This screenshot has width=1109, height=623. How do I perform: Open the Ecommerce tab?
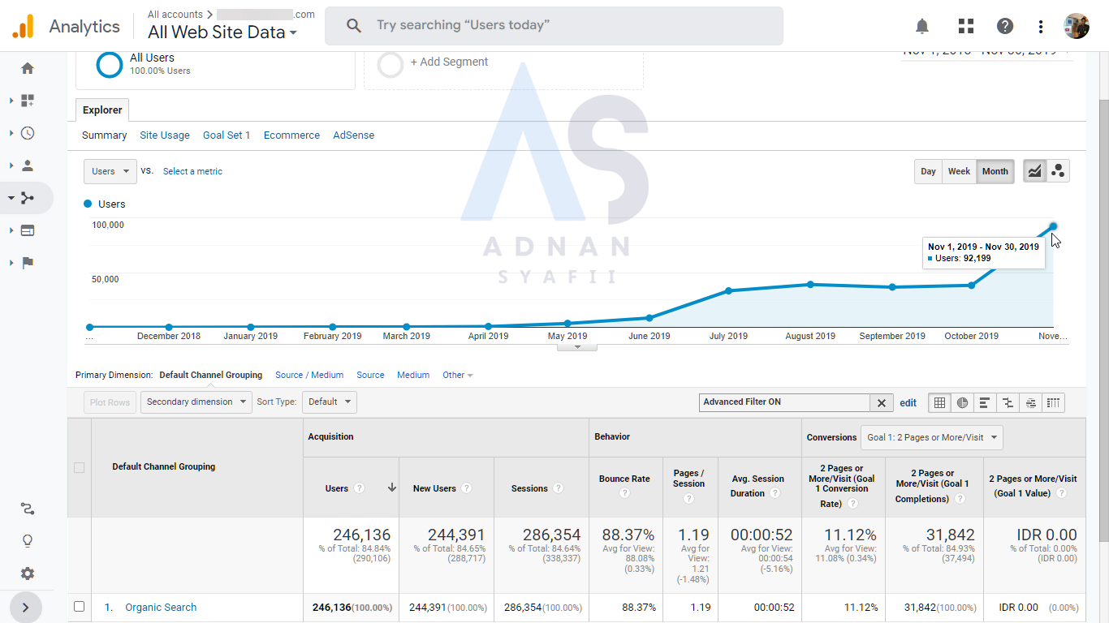(x=291, y=135)
